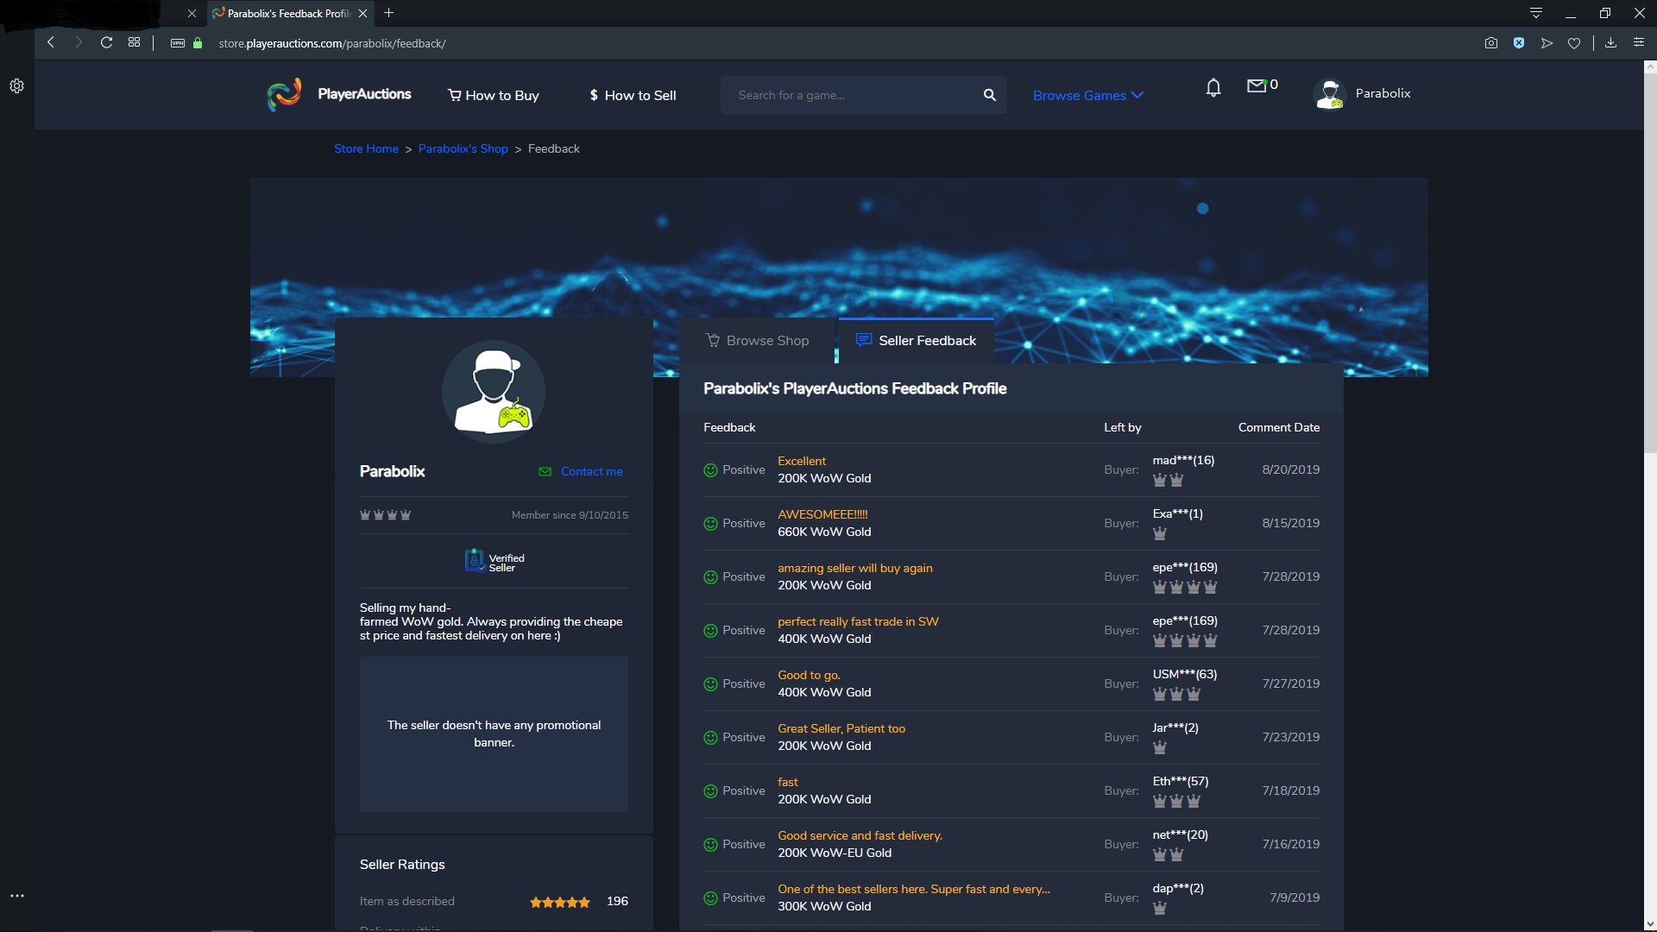The image size is (1657, 932).
Task: Click buyer name mad***(16)
Action: [1183, 460]
